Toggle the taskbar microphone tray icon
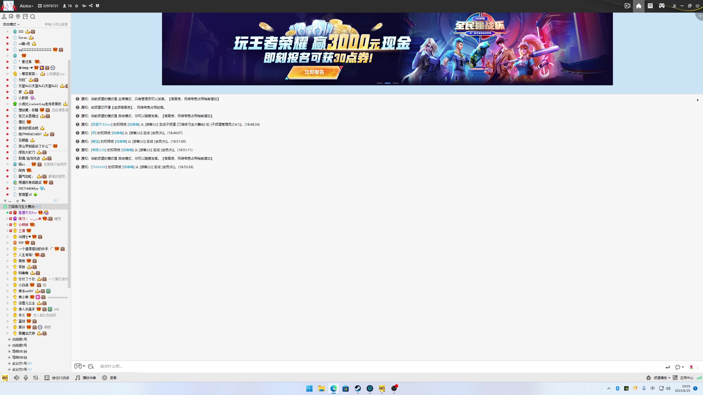Image resolution: width=703 pixels, height=395 pixels. click(x=644, y=388)
